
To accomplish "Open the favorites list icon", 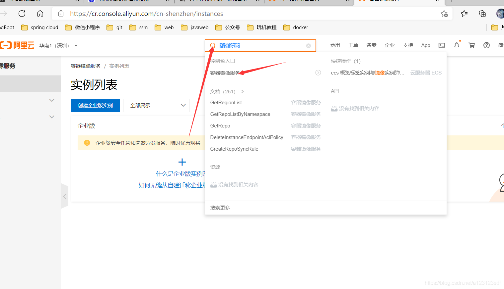I will pos(464,14).
